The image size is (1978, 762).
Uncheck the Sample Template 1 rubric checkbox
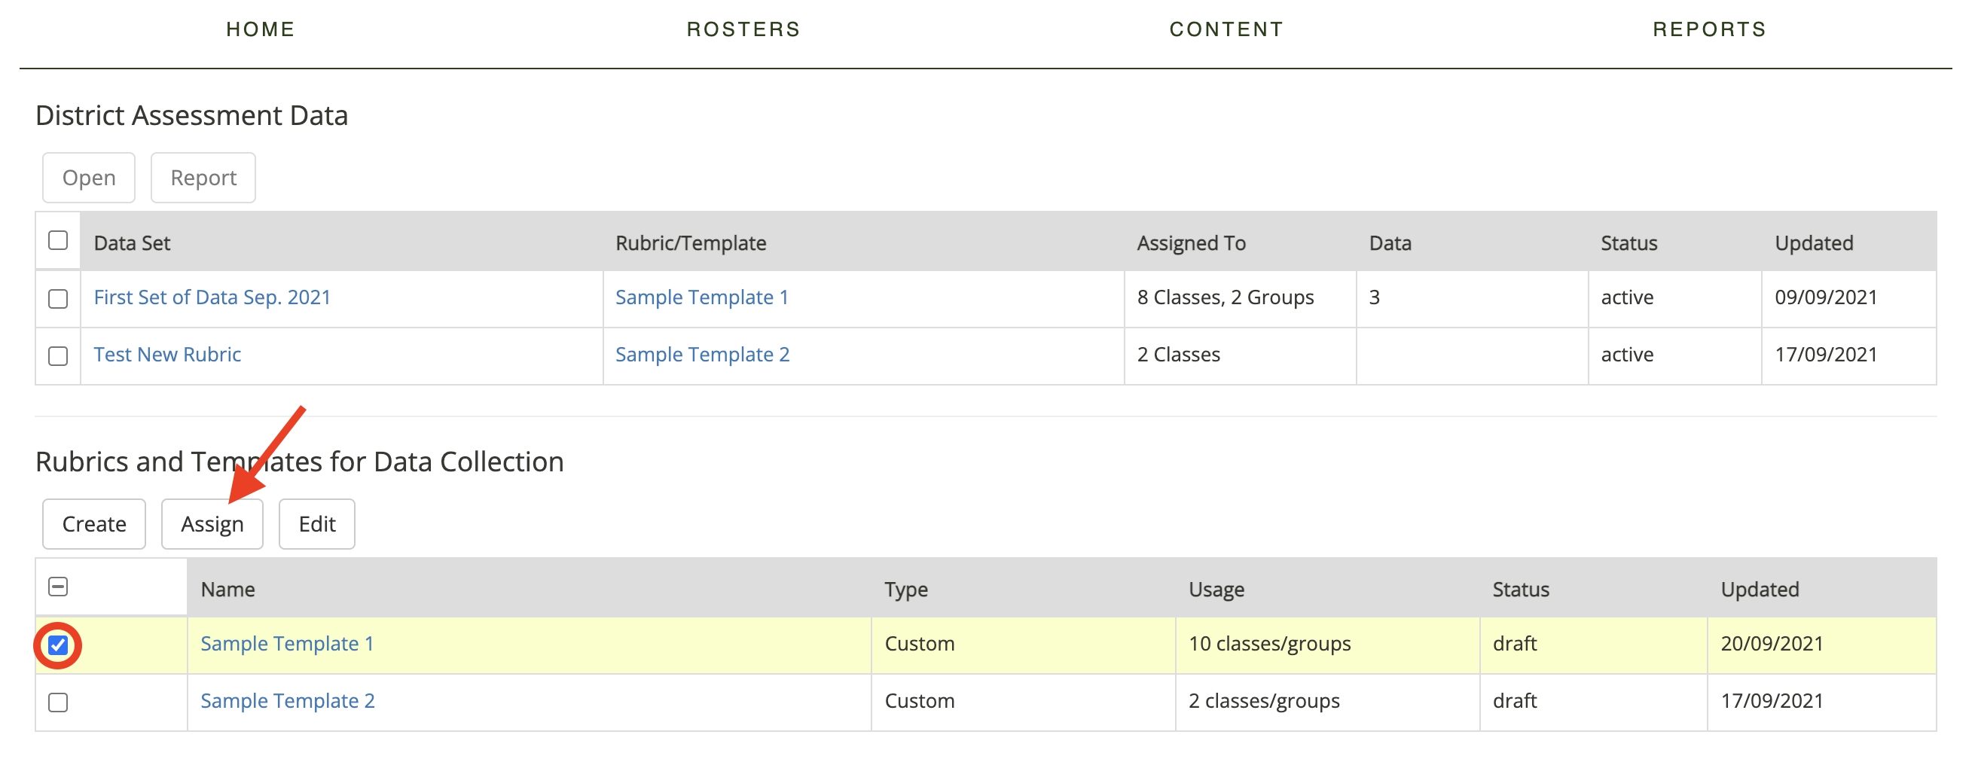57,645
